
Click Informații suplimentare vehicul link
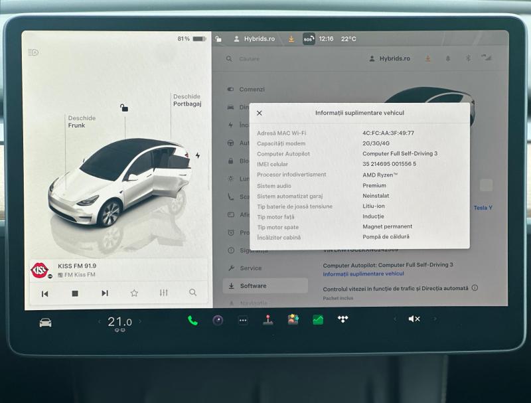(x=363, y=274)
